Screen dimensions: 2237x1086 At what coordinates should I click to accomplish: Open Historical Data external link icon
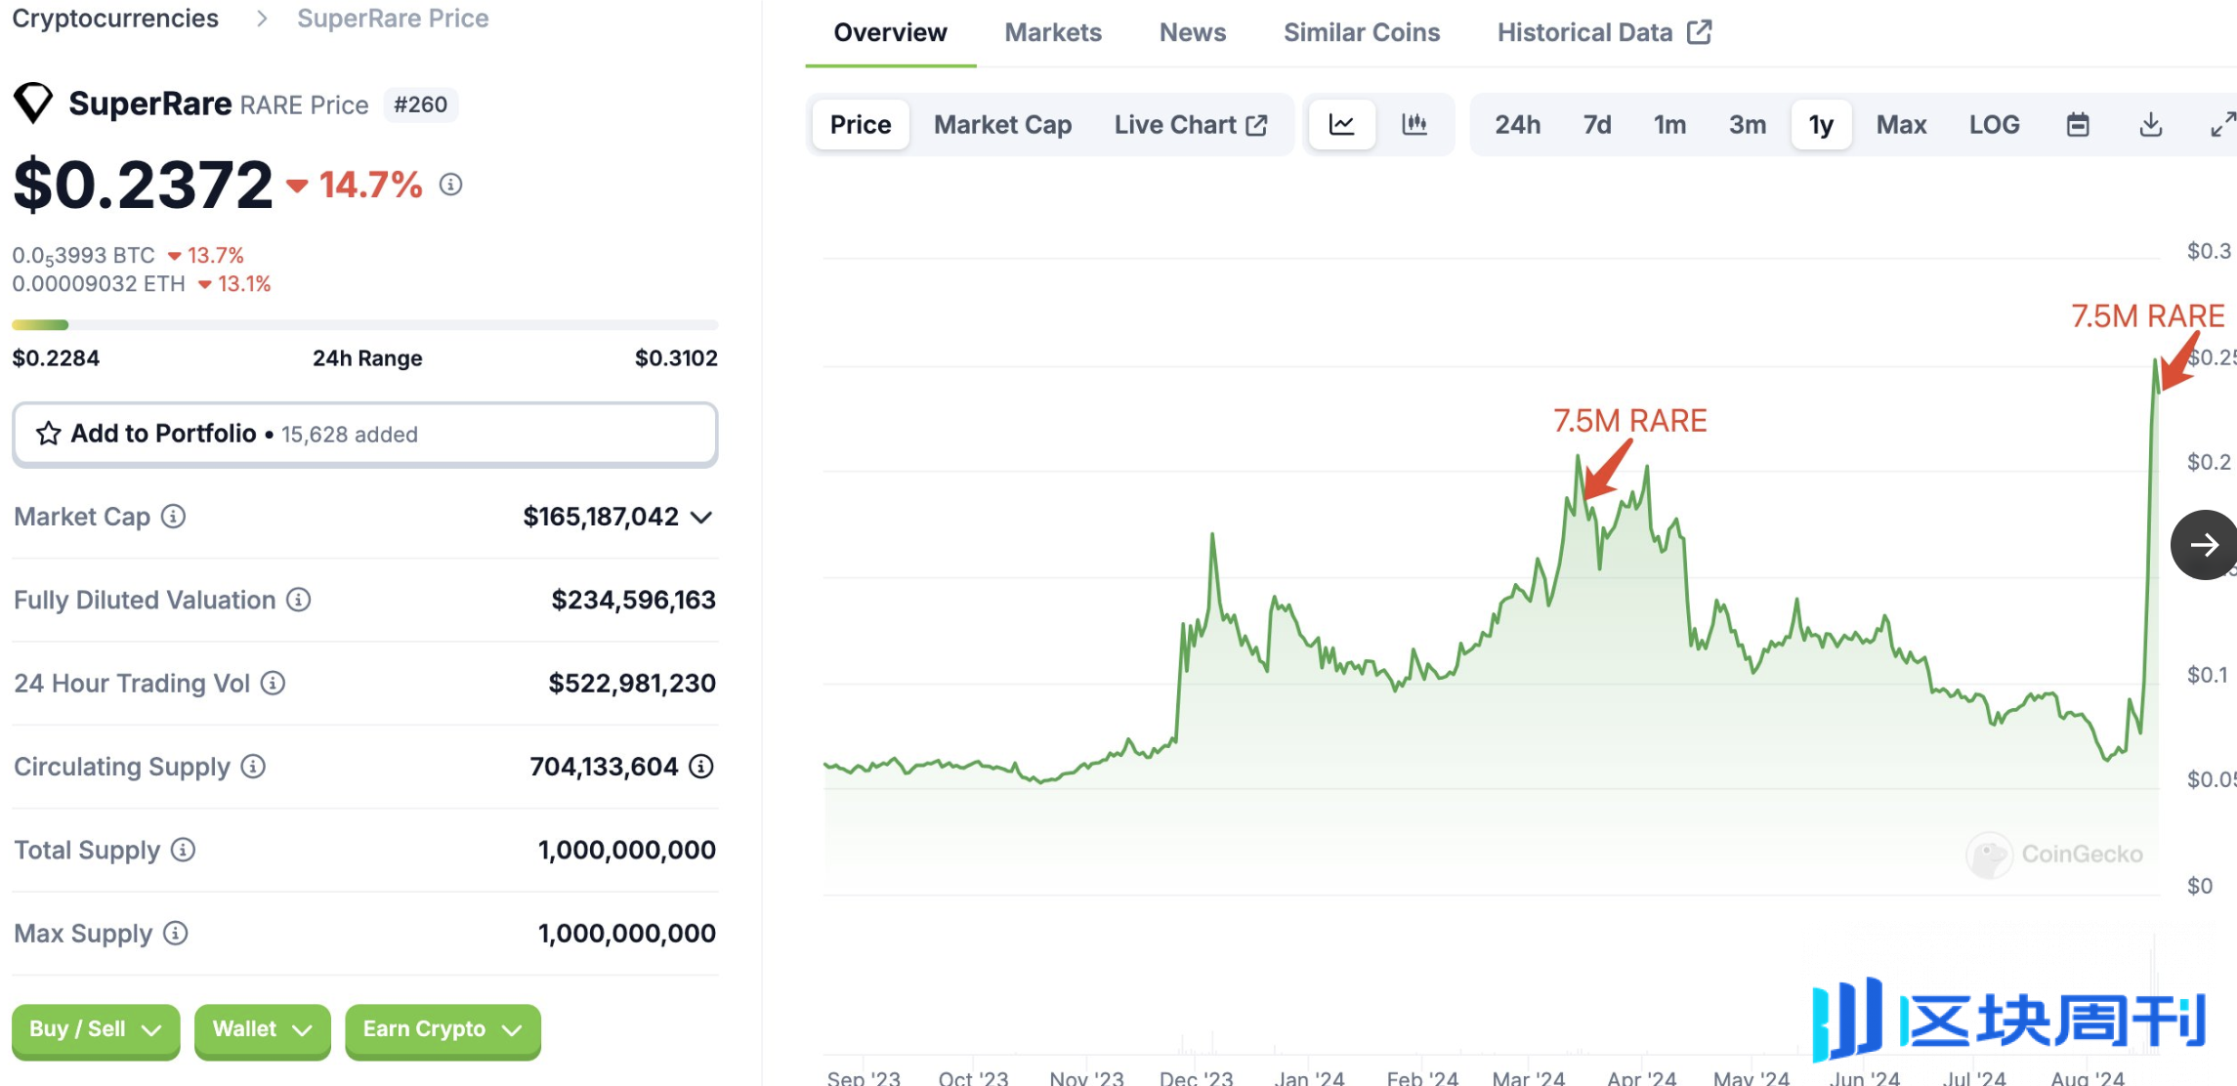pos(1700,32)
